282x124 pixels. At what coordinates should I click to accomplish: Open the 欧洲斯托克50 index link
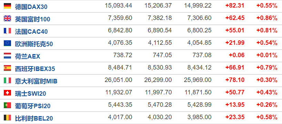(x=34, y=44)
